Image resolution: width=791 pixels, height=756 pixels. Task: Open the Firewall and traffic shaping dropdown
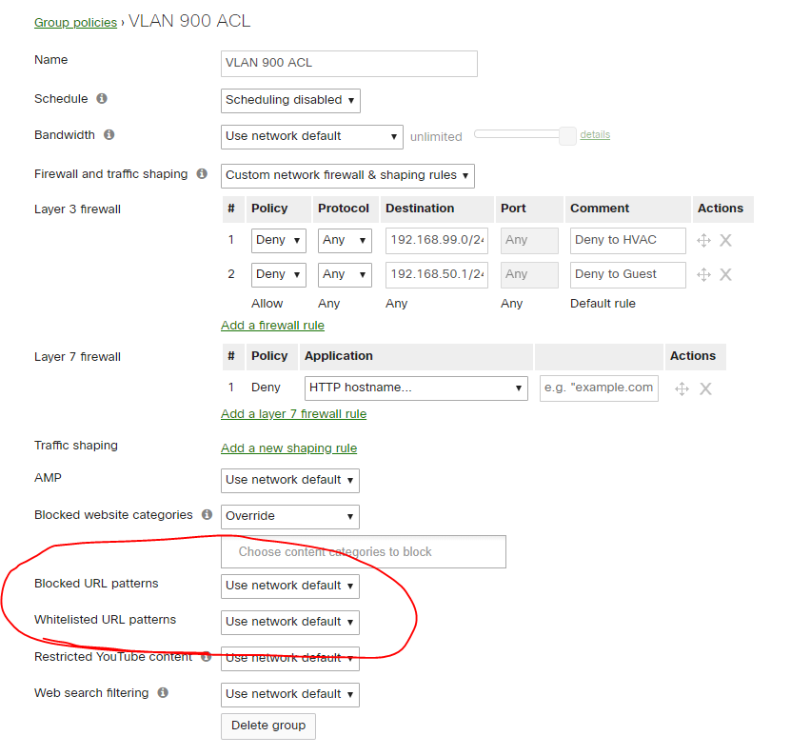346,175
